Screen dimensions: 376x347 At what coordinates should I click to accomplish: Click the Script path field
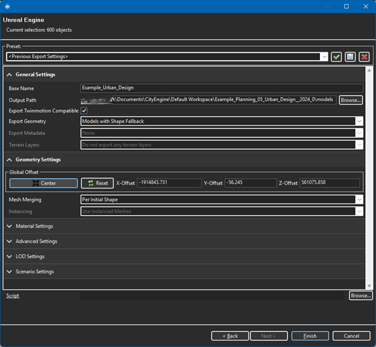coord(212,295)
